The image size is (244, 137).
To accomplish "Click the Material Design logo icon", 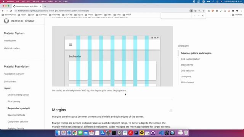I will point(6,21).
